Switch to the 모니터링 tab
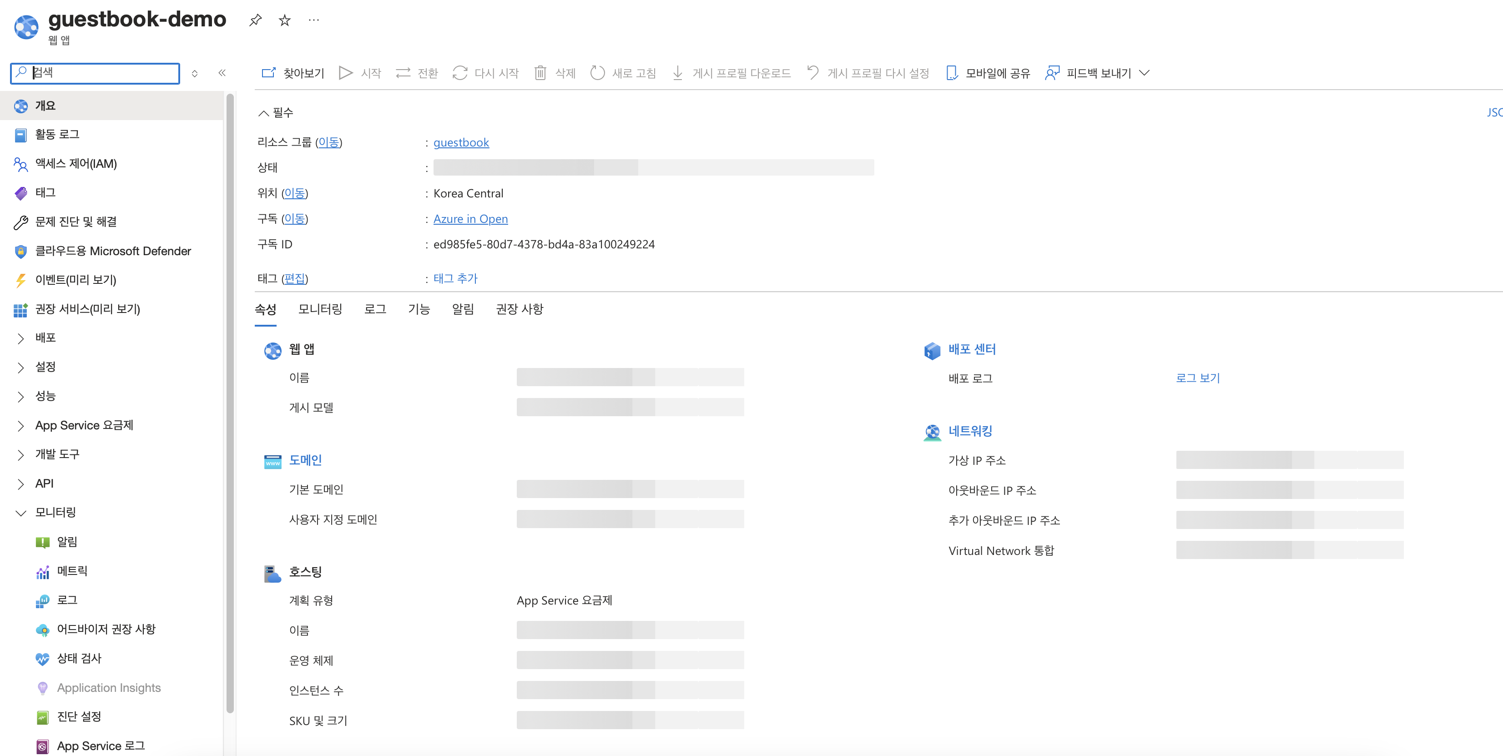 [x=320, y=309]
